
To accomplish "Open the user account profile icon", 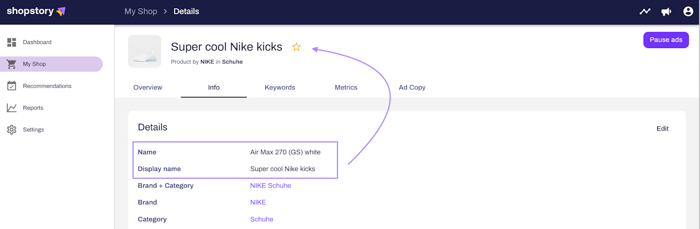I will tap(688, 11).
